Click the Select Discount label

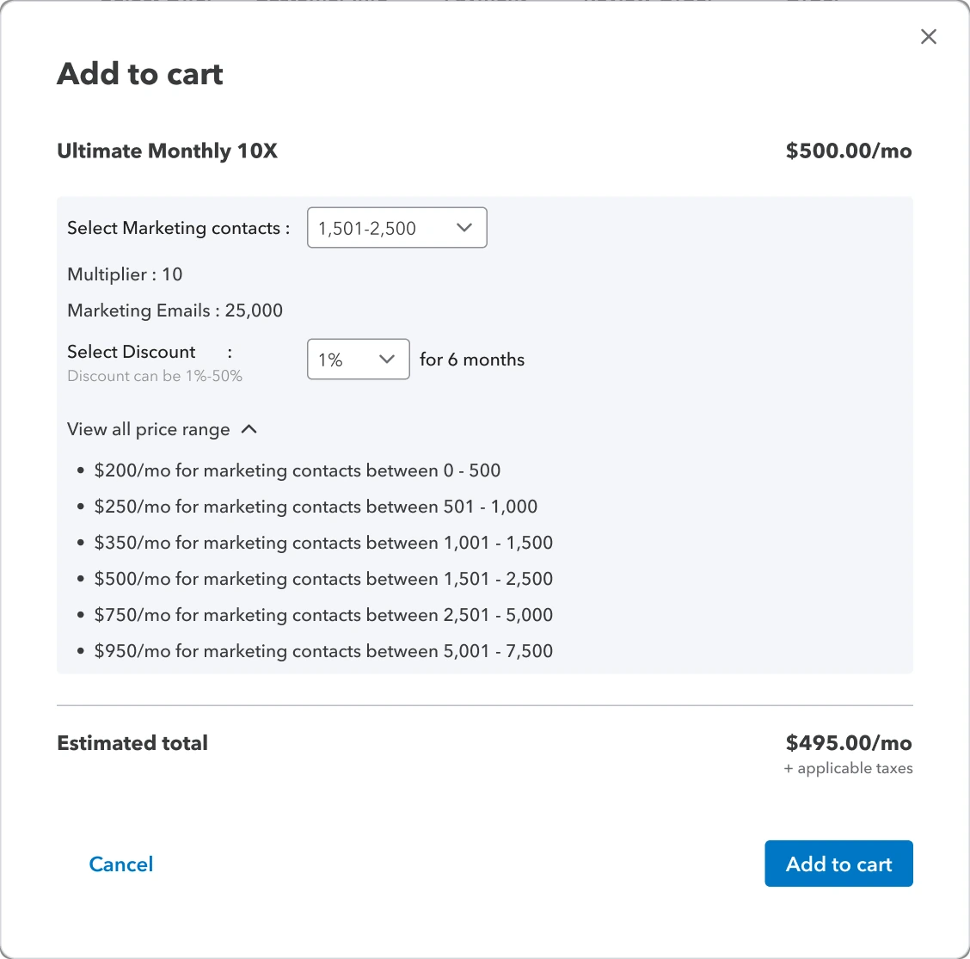pyautogui.click(x=132, y=352)
